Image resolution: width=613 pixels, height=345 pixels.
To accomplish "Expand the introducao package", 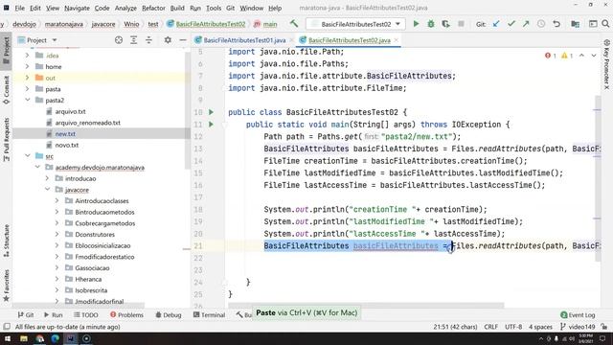I will 47,178.
